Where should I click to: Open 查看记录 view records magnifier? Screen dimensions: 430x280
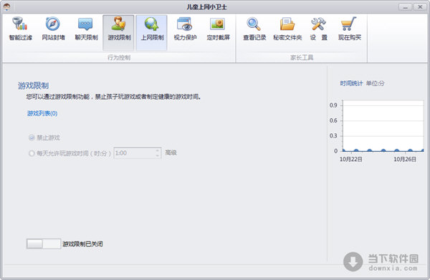click(x=254, y=29)
